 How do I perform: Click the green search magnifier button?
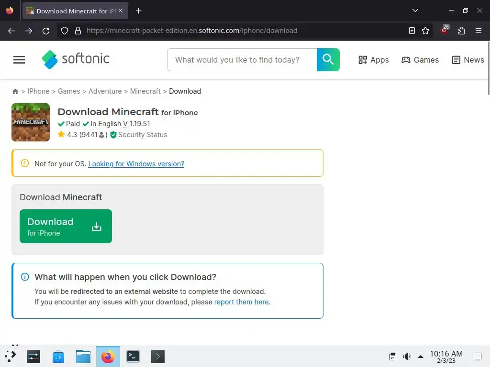(x=328, y=60)
